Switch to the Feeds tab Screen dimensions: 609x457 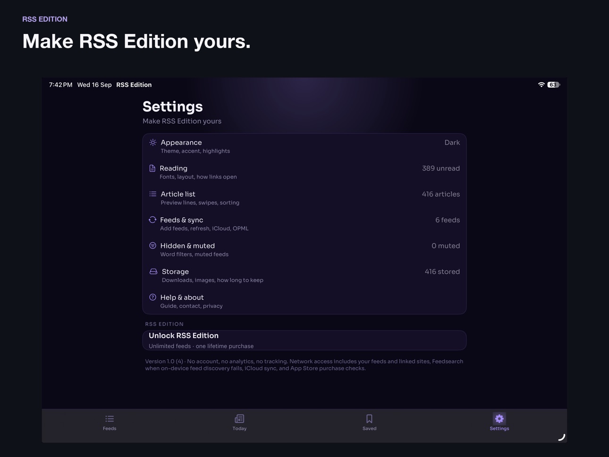(x=110, y=423)
